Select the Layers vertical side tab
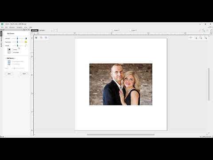Image resolution: width=213 pixels, height=160 pixels. 1,44
